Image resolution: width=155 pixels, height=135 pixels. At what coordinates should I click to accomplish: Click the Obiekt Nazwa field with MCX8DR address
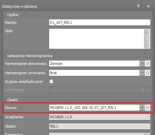tap(94, 108)
